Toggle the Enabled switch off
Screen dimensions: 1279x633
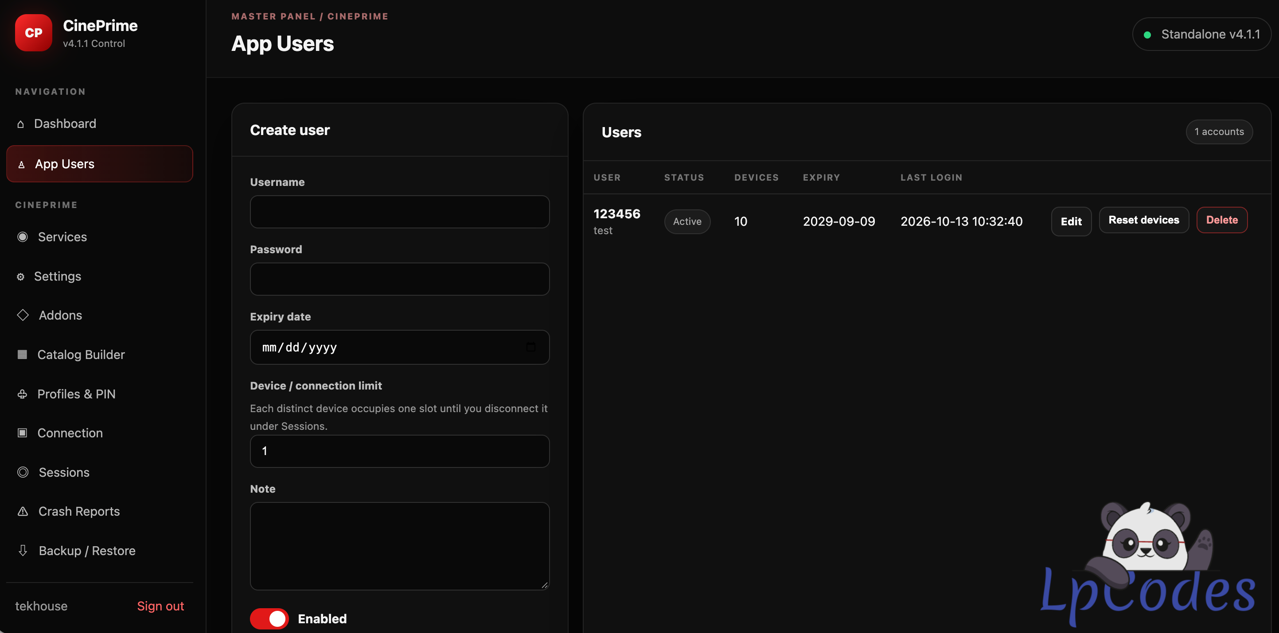269,619
